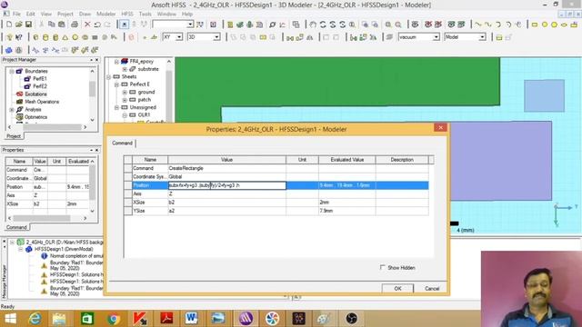Click the Save floppy disk icon
This screenshot has height=327, width=582.
click(28, 25)
